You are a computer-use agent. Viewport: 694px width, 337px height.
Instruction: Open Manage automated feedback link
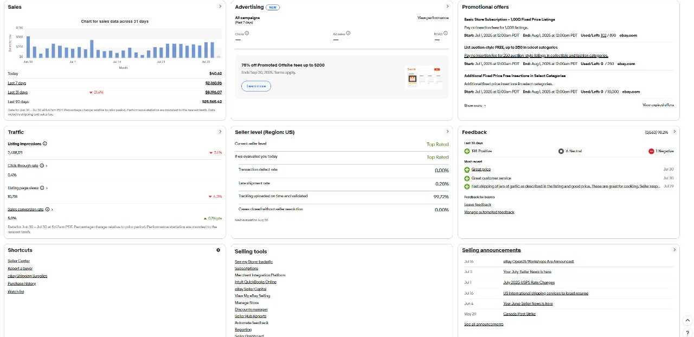tap(489, 212)
